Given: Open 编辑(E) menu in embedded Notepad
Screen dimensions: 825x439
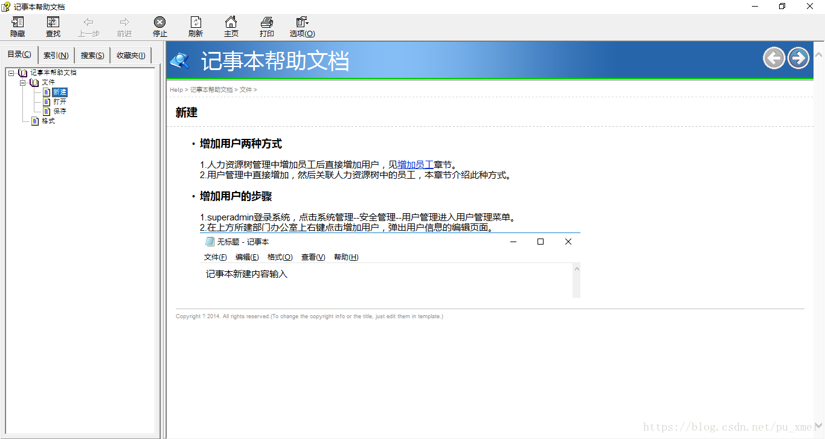Looking at the screenshot, I should tap(247, 257).
